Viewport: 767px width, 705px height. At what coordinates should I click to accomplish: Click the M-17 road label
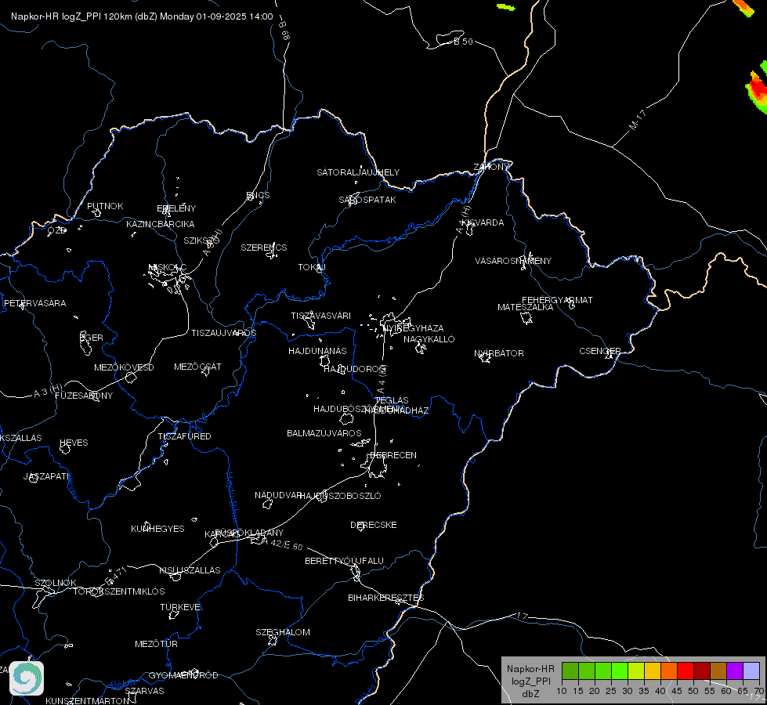tap(638, 120)
